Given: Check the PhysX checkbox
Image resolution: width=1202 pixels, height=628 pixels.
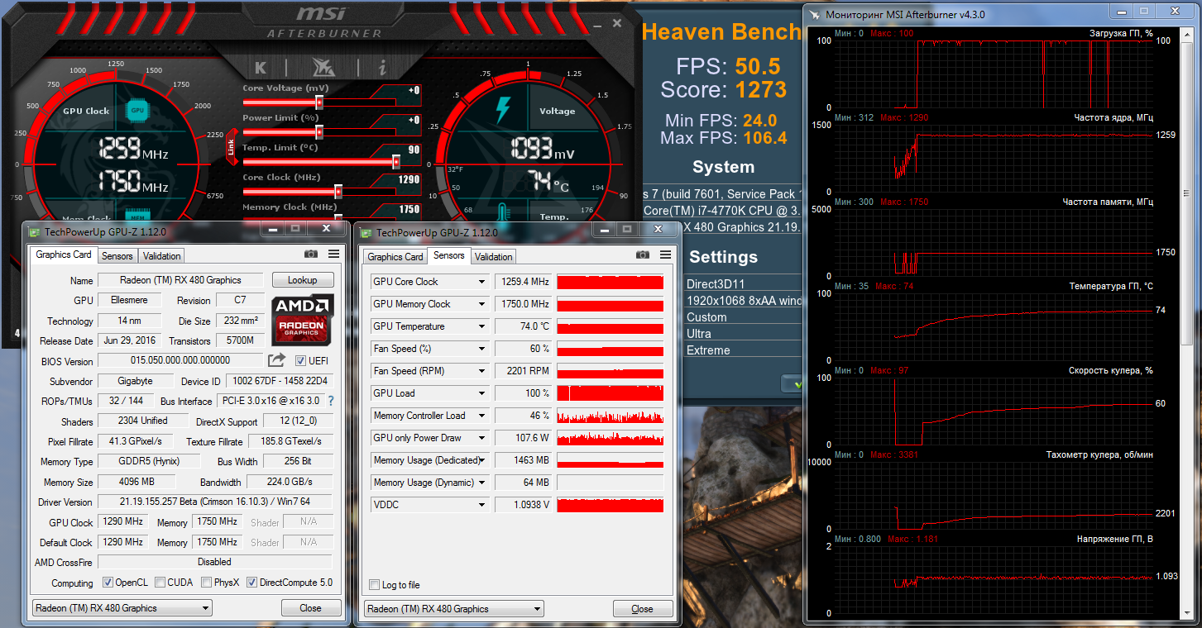Looking at the screenshot, I should click(x=206, y=583).
